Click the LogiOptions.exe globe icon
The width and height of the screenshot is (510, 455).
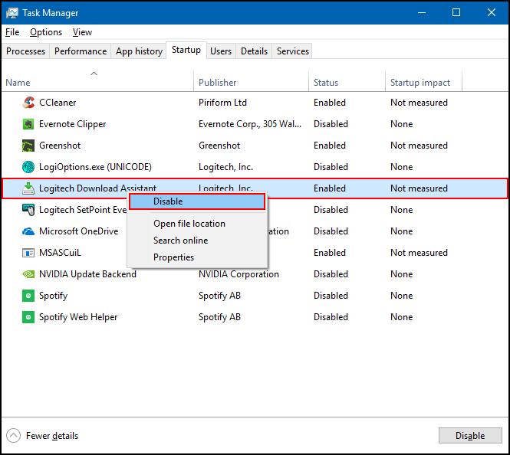click(28, 167)
